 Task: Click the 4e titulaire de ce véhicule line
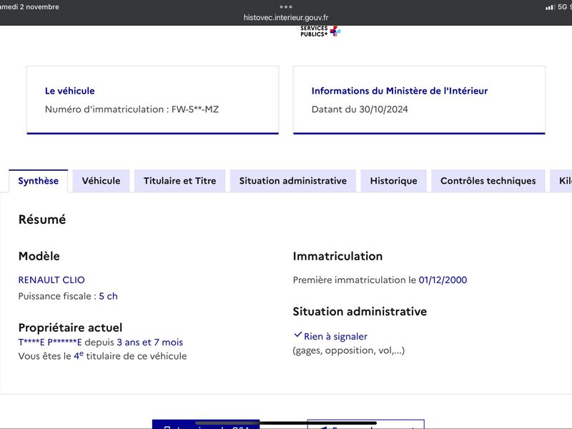[102, 355]
